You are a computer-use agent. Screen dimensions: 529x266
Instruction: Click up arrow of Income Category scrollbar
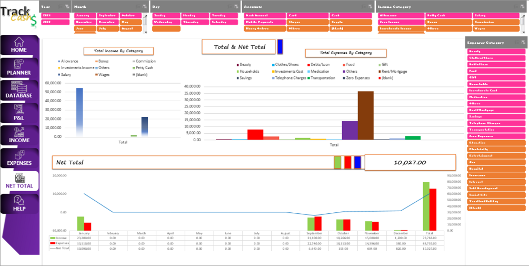(x=523, y=15)
